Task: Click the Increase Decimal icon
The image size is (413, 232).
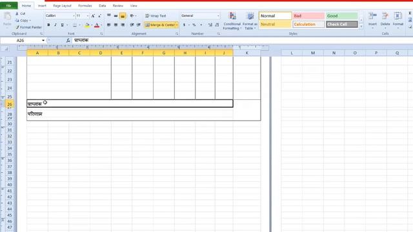Action: (210, 24)
